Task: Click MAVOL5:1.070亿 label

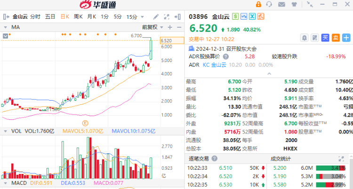Action: point(83,131)
